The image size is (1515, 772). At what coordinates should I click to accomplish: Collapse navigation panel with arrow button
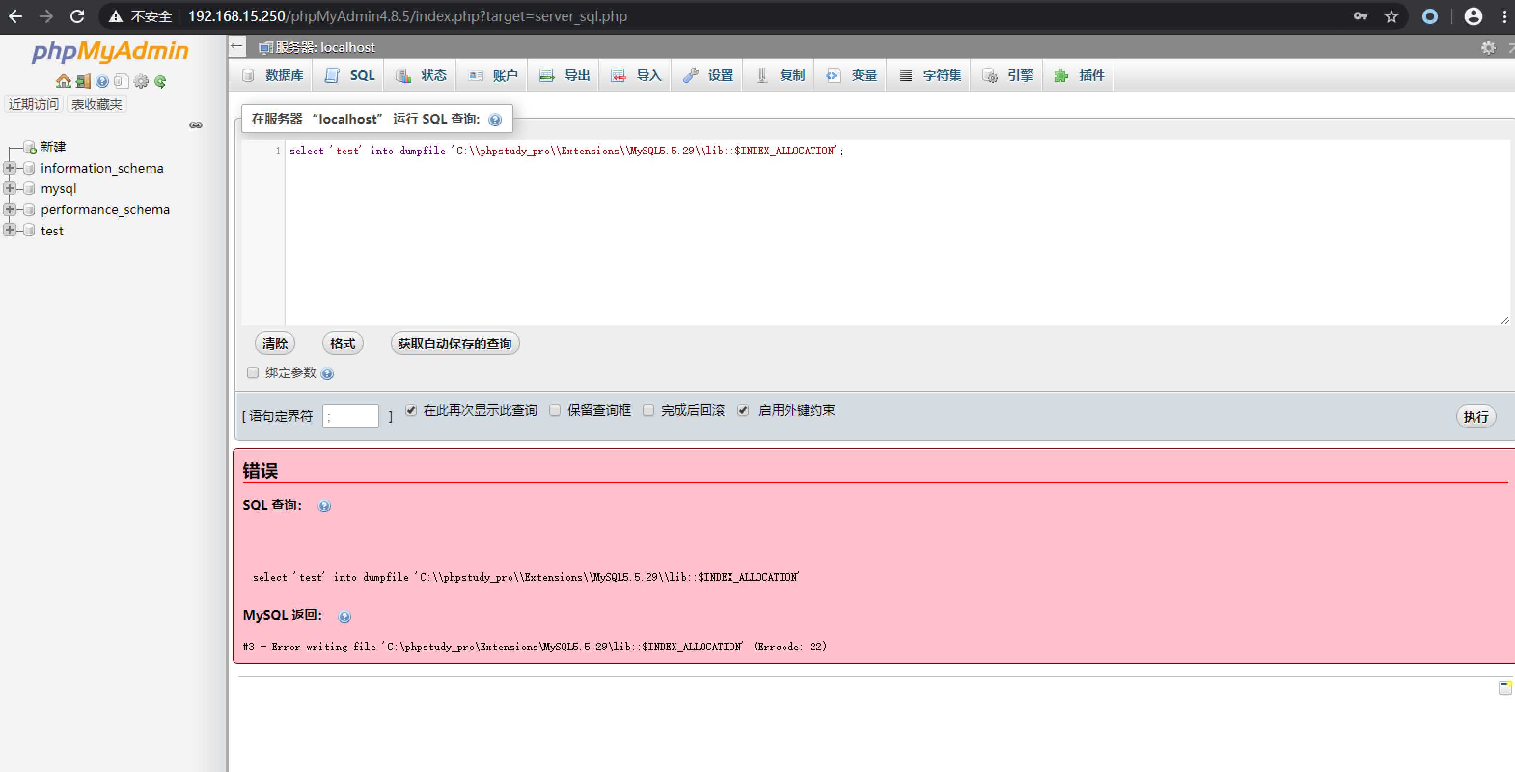tap(237, 46)
